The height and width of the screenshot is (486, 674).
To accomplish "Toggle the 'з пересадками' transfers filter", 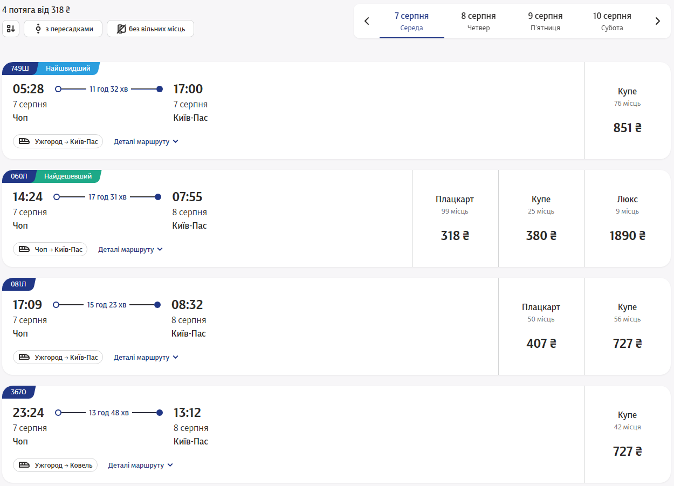I will pos(63,29).
